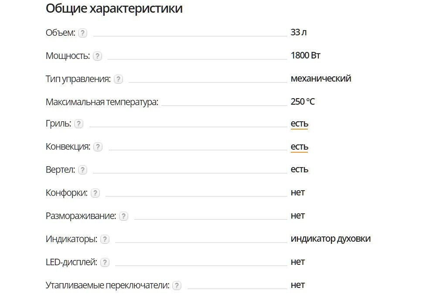Viewport: 426px width, 308px height.
Task: Open the underlined есть link for Конвекция
Action: (300, 147)
